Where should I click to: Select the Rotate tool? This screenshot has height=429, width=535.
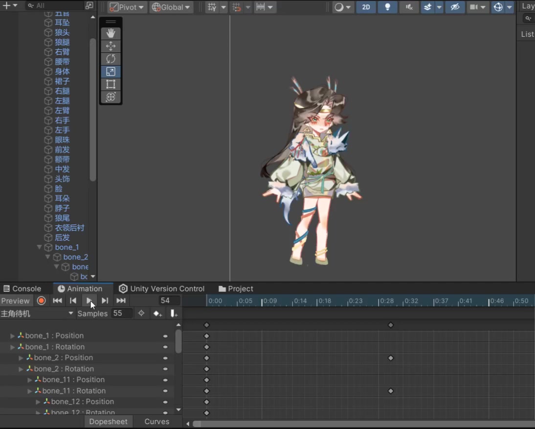111,59
